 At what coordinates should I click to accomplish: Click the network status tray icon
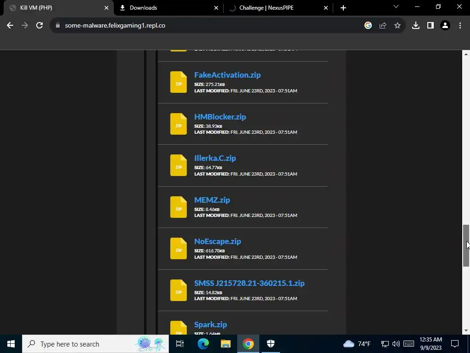point(385,344)
